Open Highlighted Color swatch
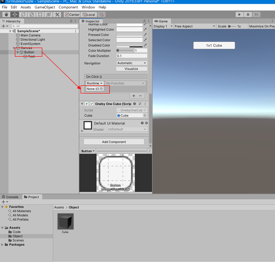 tap(130, 29)
